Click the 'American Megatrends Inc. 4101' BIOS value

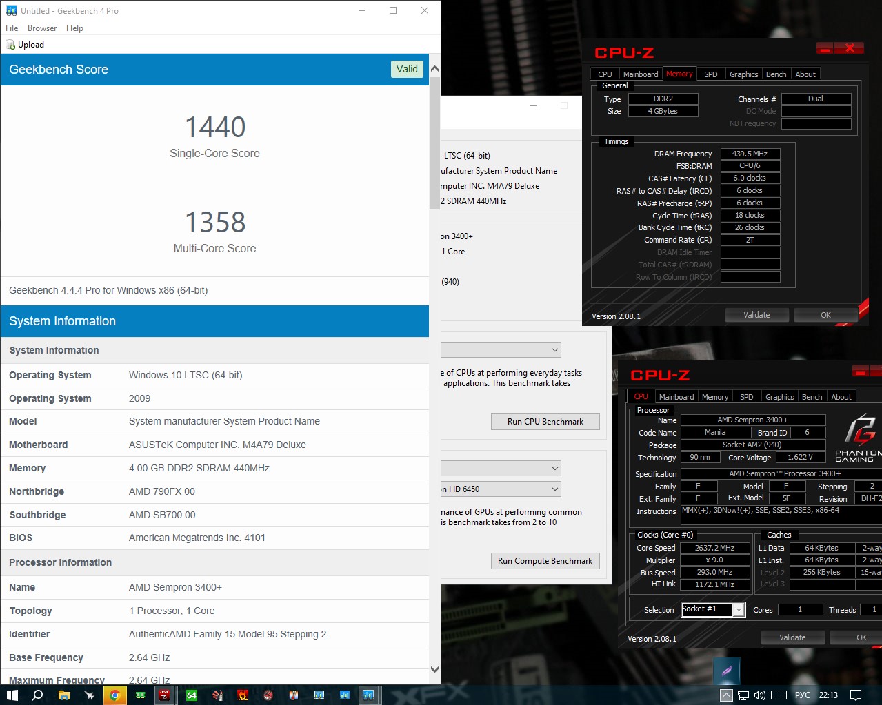(197, 538)
